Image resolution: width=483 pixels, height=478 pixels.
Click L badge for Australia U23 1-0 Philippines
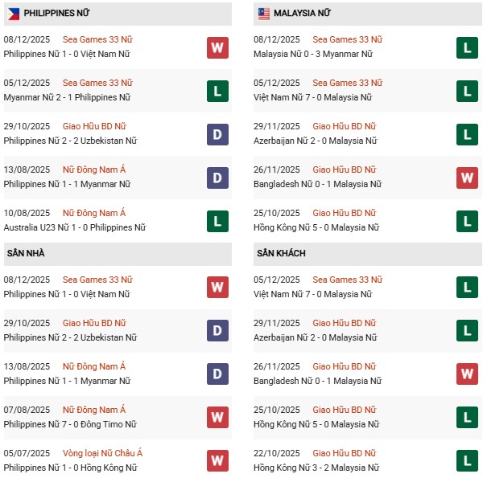point(217,221)
